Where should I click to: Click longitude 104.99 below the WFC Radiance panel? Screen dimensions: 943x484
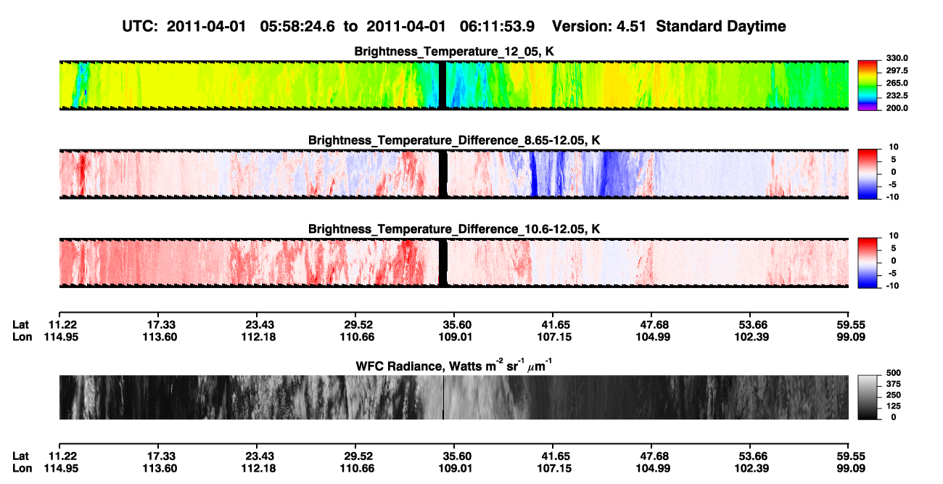pos(653,469)
